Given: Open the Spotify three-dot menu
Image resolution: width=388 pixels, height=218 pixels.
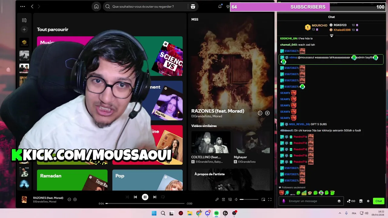Looking at the screenshot, I should [23, 6].
